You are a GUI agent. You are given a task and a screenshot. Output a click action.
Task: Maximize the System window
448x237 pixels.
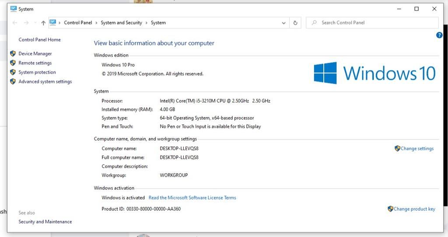416,9
